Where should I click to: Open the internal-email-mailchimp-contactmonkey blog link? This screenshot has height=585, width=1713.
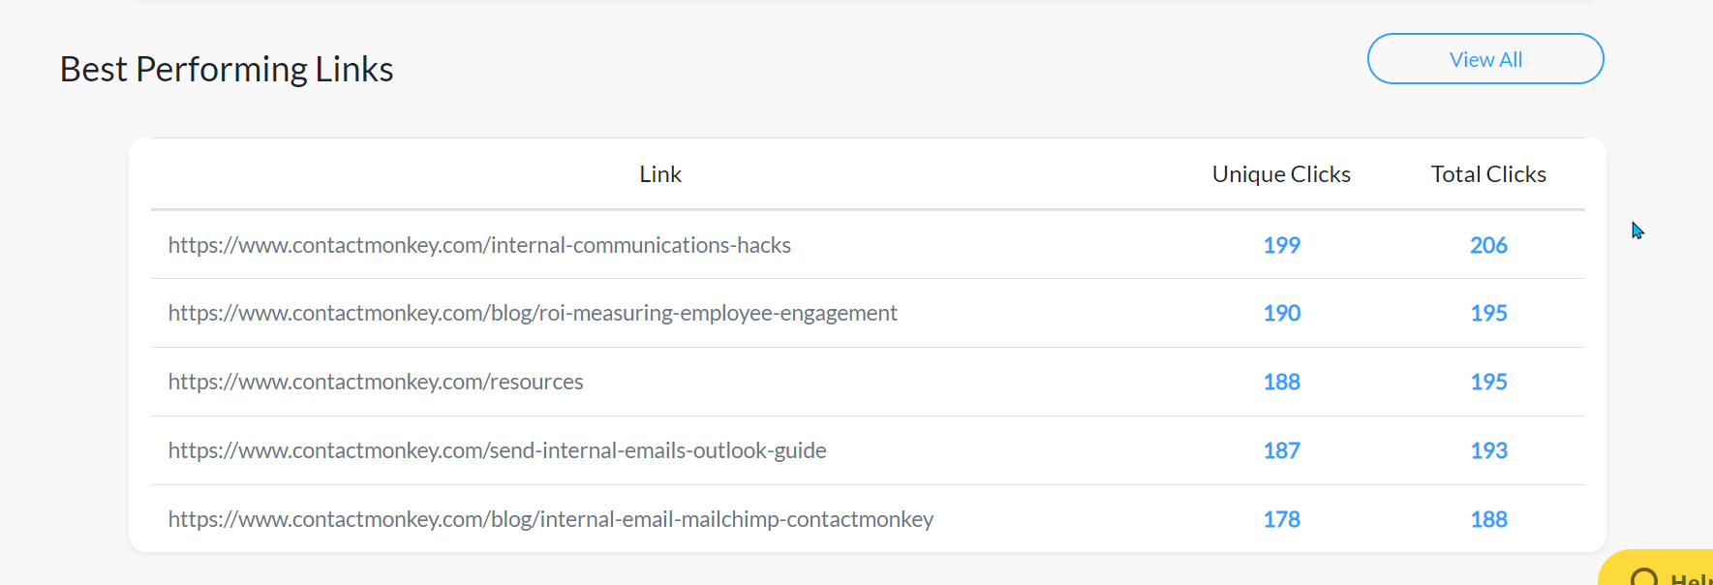click(550, 519)
